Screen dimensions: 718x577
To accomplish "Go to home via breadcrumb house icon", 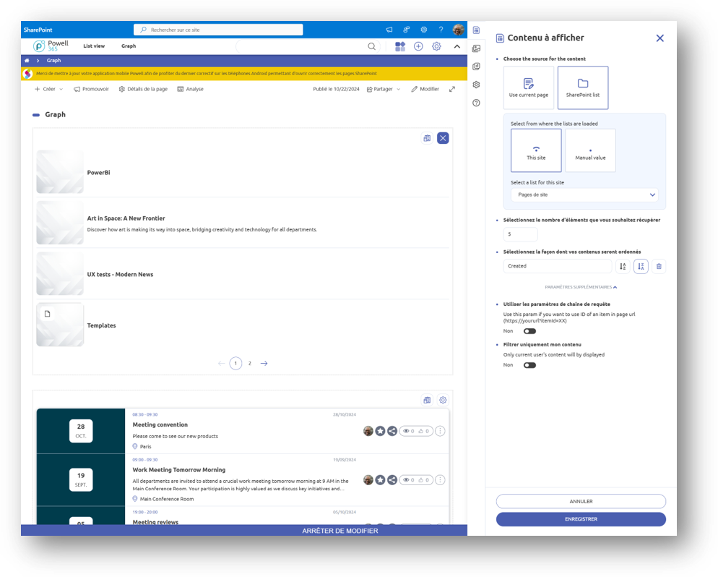I will [27, 61].
